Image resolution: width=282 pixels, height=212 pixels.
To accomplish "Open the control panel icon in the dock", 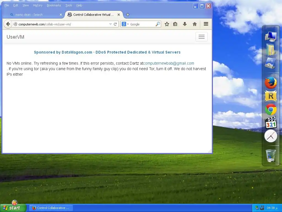I will 270,63.
